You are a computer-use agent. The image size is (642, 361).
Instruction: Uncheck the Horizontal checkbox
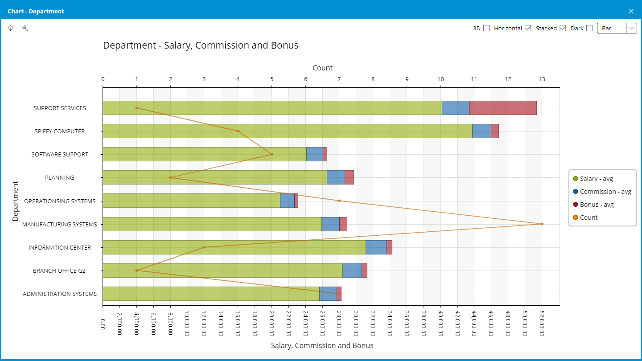point(528,28)
